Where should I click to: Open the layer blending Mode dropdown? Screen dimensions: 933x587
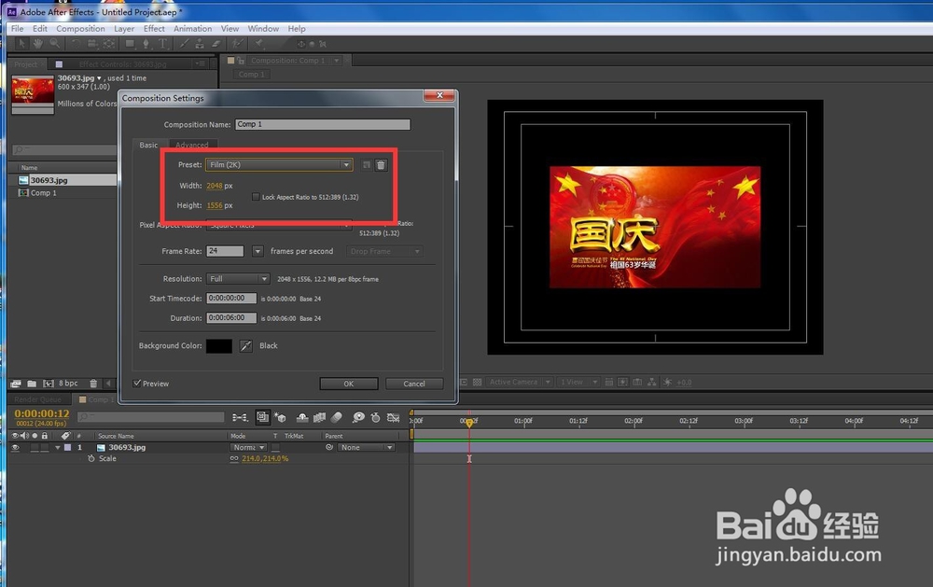tap(248, 447)
